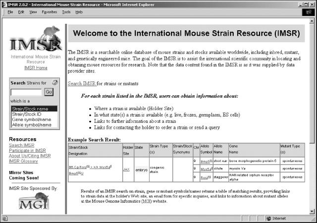This screenshot has width=317, height=223.
Task: Open the Tools menu
Action: [66, 12]
